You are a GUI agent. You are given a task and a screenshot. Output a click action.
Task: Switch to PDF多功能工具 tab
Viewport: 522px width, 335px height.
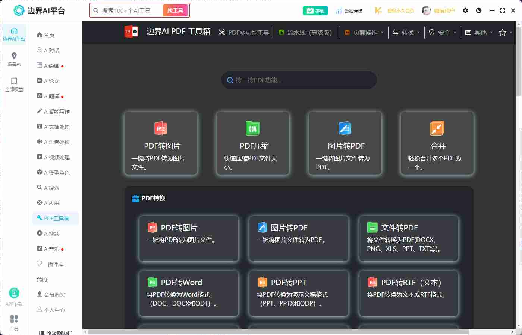pyautogui.click(x=244, y=32)
